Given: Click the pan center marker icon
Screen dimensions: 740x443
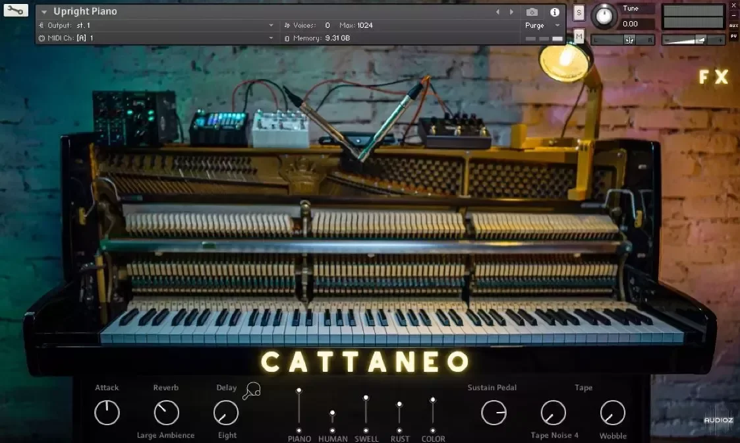Looking at the screenshot, I should (629, 40).
